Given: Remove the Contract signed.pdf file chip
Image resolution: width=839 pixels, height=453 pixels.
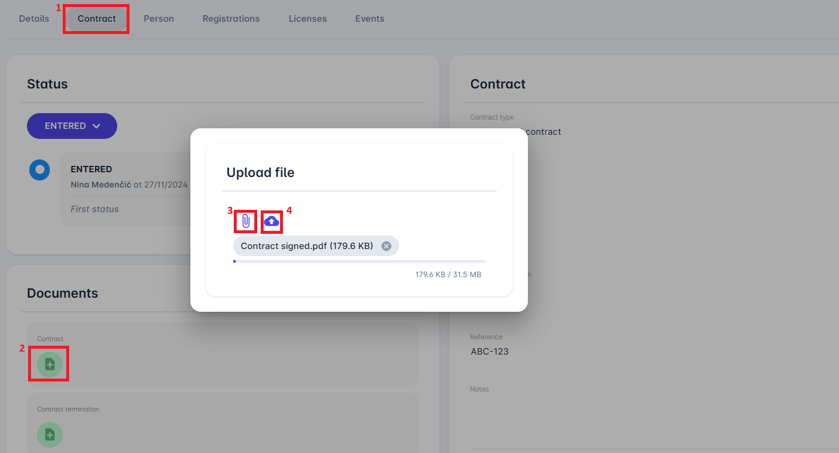Looking at the screenshot, I should [386, 246].
